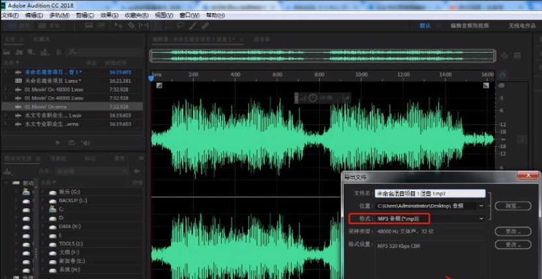This screenshot has height=279, width=542.
Task: Switch to Waveform view button
Action: (19, 25)
